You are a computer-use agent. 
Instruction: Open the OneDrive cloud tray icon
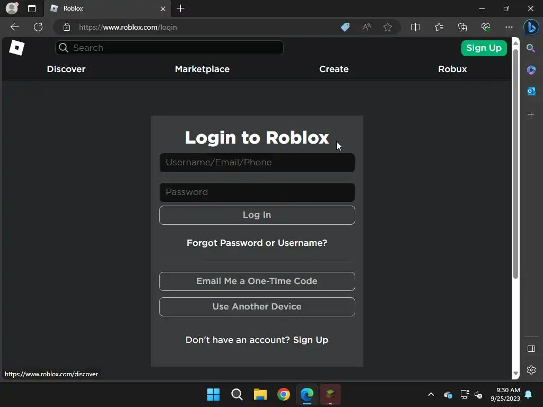pos(448,394)
